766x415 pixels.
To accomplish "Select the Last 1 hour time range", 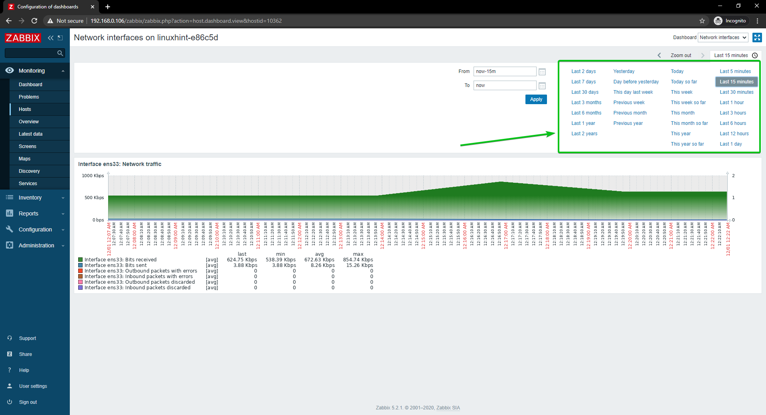I will pyautogui.click(x=732, y=103).
